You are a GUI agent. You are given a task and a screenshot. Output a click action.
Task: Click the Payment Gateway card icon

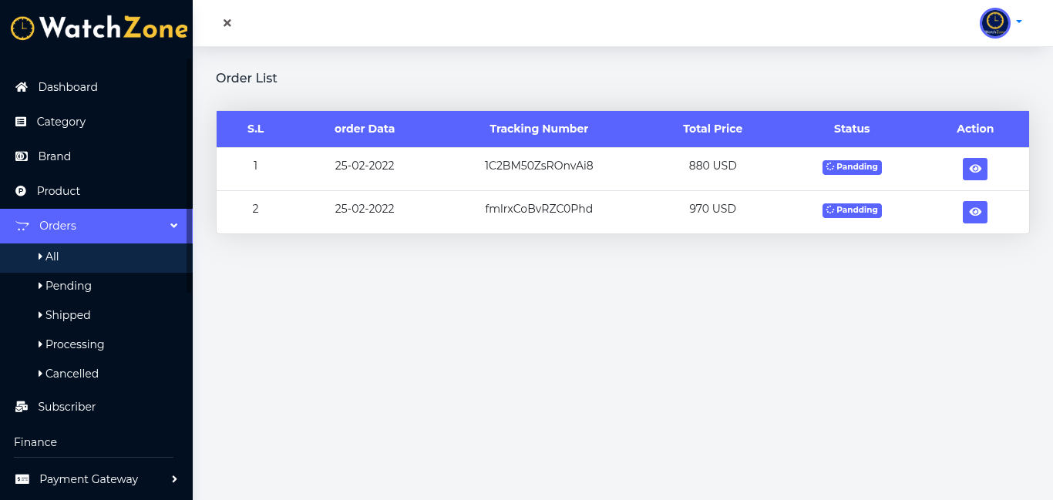(22, 479)
